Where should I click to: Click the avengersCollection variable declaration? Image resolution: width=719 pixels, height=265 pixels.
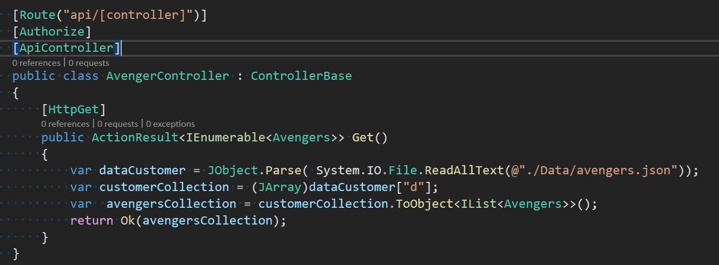pyautogui.click(x=171, y=204)
